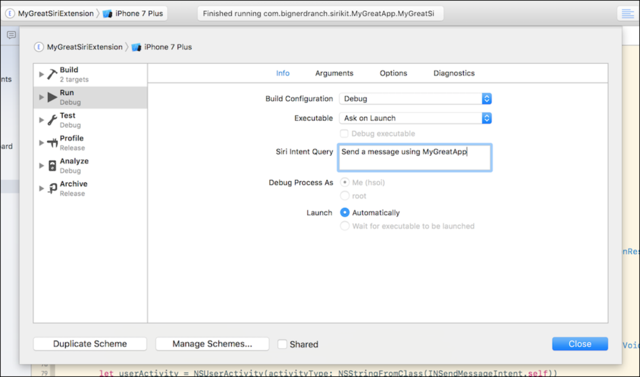
Task: Select the Build 2 targets row
Action: (90, 74)
